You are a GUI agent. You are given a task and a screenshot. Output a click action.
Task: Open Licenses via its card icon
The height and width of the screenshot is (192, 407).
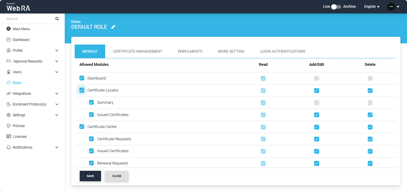coord(9,136)
